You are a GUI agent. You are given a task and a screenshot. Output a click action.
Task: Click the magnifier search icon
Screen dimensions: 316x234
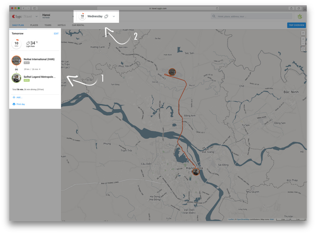coord(214,16)
